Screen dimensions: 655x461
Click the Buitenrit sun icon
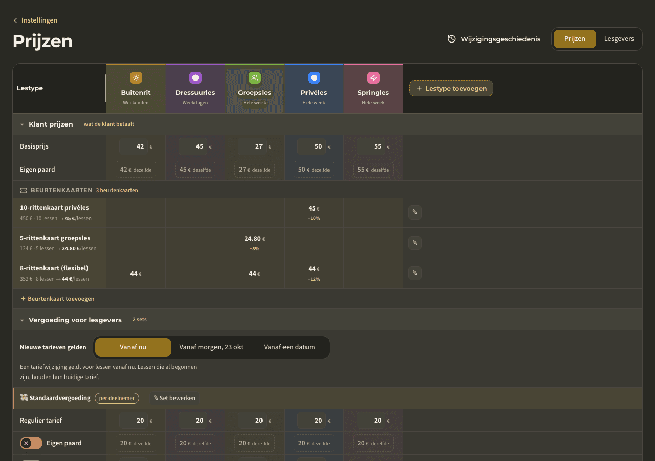click(x=136, y=78)
